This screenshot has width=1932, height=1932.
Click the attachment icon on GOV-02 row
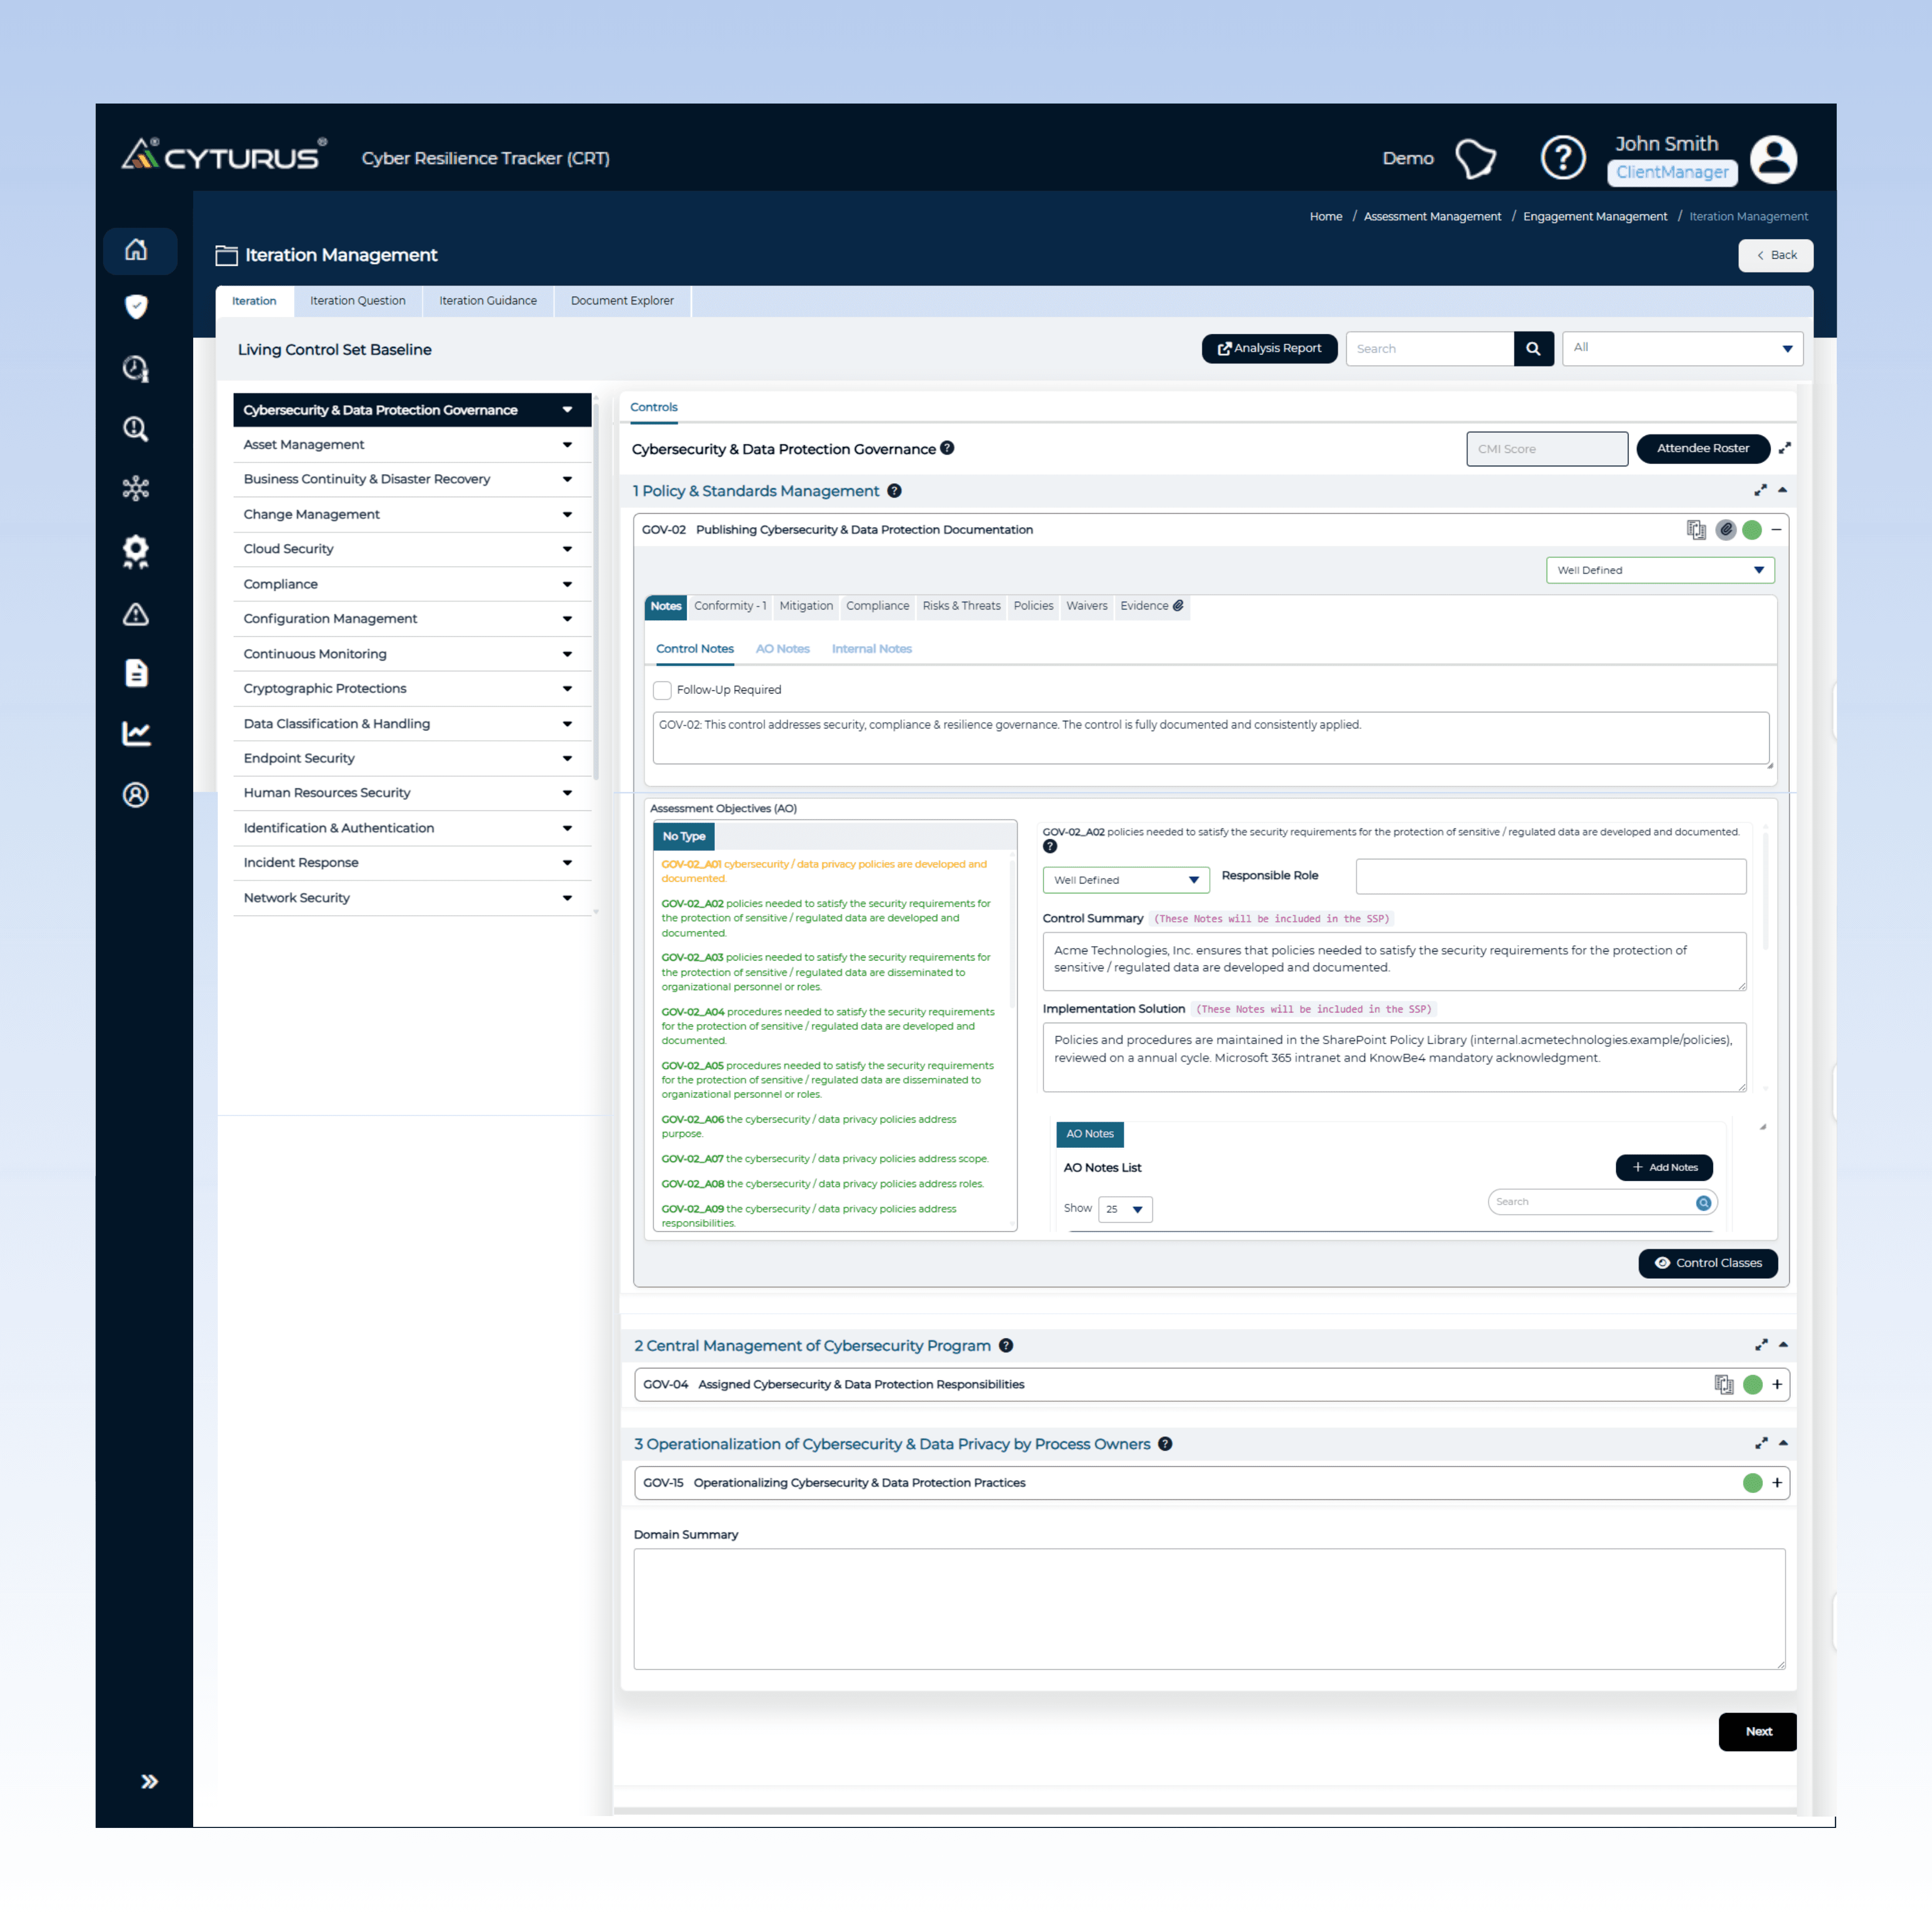[x=1726, y=530]
